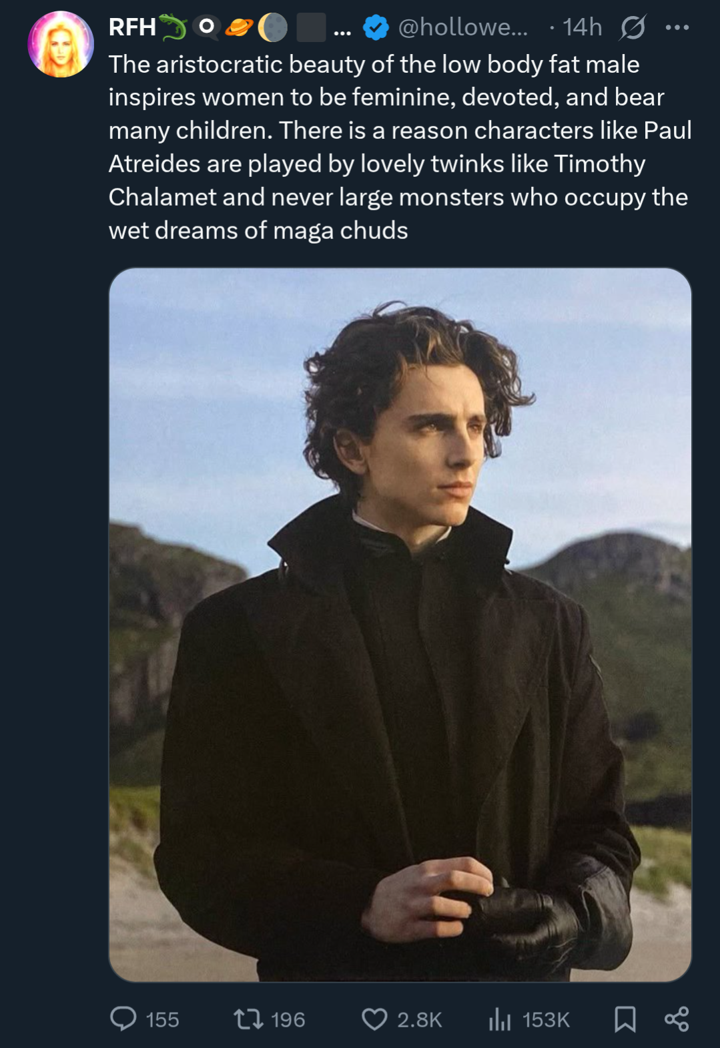Click the planet emoji in display name
The width and height of the screenshot is (720, 1048).
239,27
